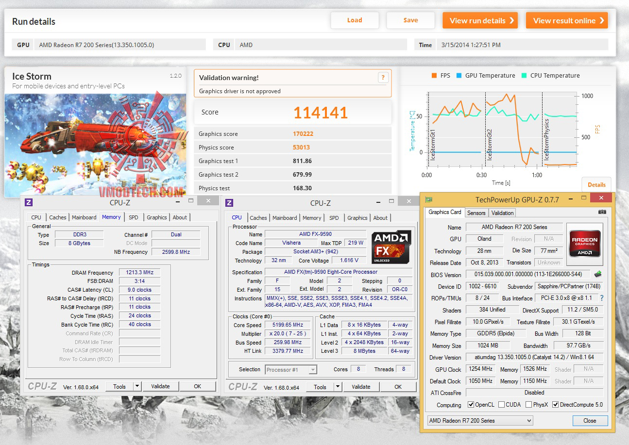Enable the CUDA checkbox in GPU-Z
629x445 pixels.
(x=502, y=405)
